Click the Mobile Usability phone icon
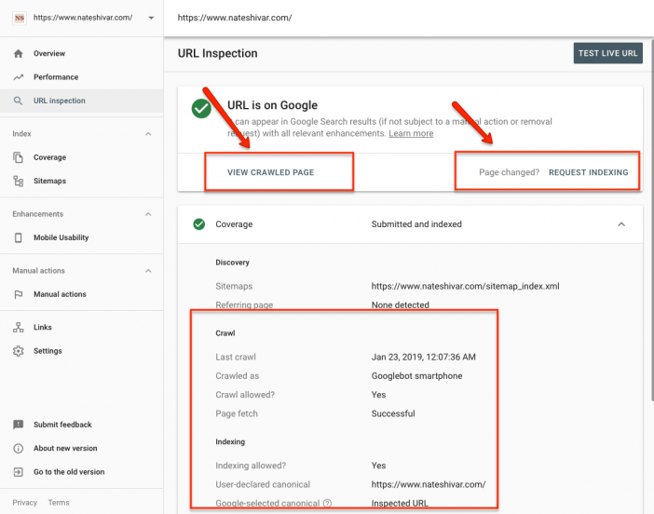Image resolution: width=654 pixels, height=514 pixels. point(19,237)
